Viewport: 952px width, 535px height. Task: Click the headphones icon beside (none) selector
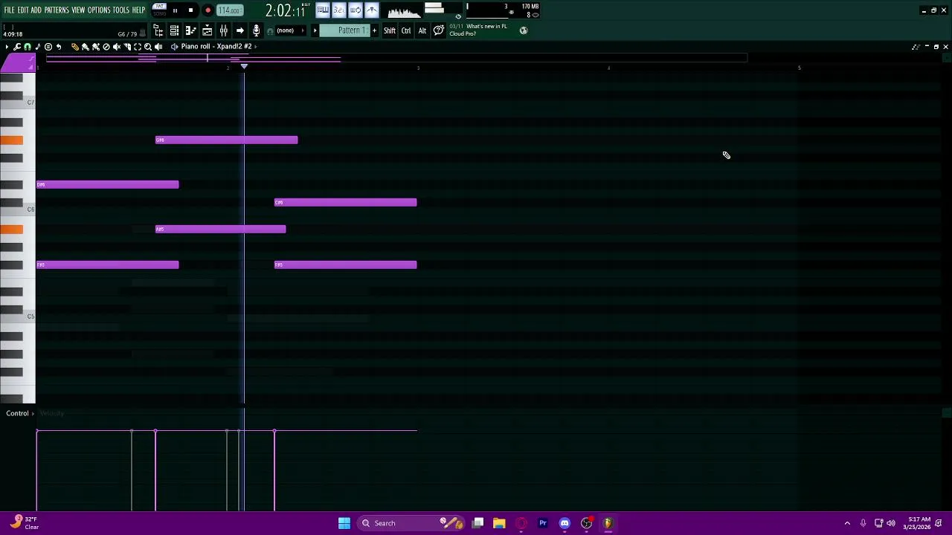point(270,31)
